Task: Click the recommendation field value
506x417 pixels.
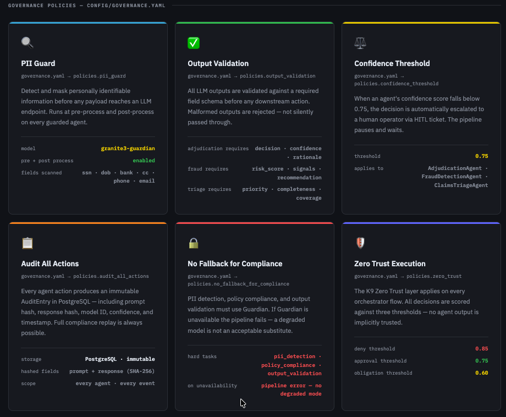Action: (299, 178)
